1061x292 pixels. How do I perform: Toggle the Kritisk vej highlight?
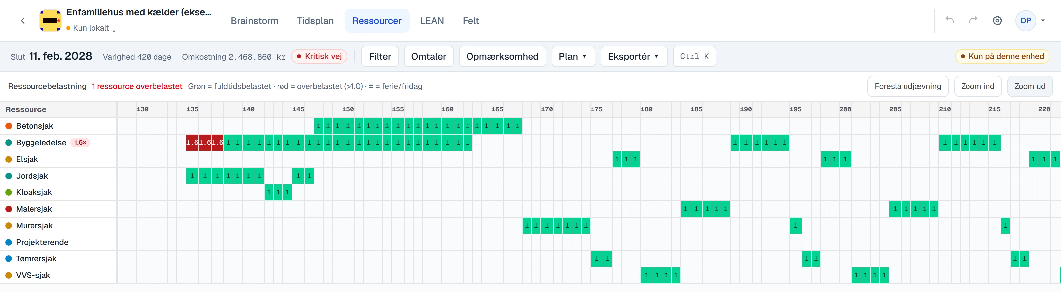[319, 56]
